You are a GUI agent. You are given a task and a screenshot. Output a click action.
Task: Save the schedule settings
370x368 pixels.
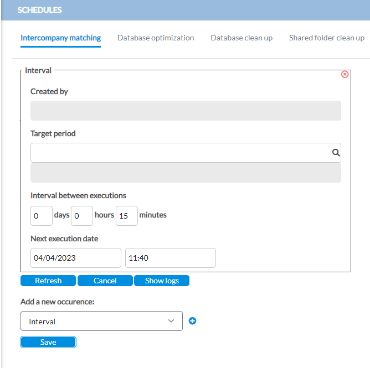coord(48,342)
